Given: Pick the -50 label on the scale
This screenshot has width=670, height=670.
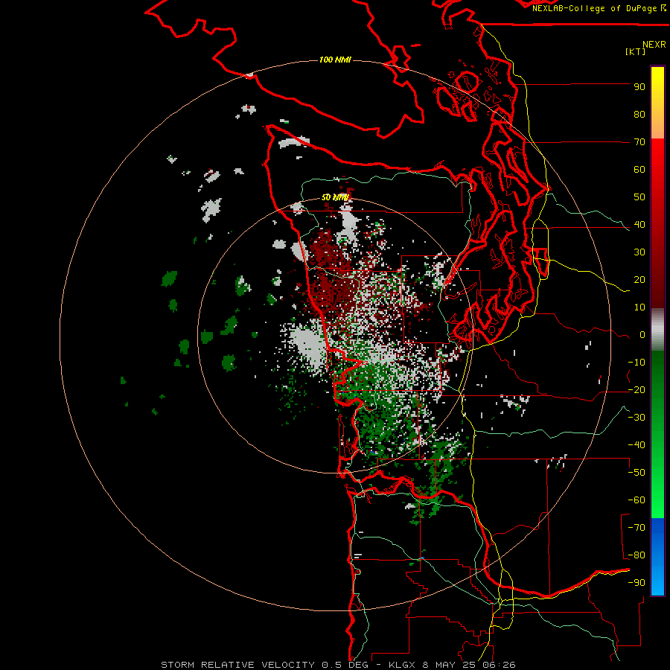Looking at the screenshot, I should coord(636,473).
